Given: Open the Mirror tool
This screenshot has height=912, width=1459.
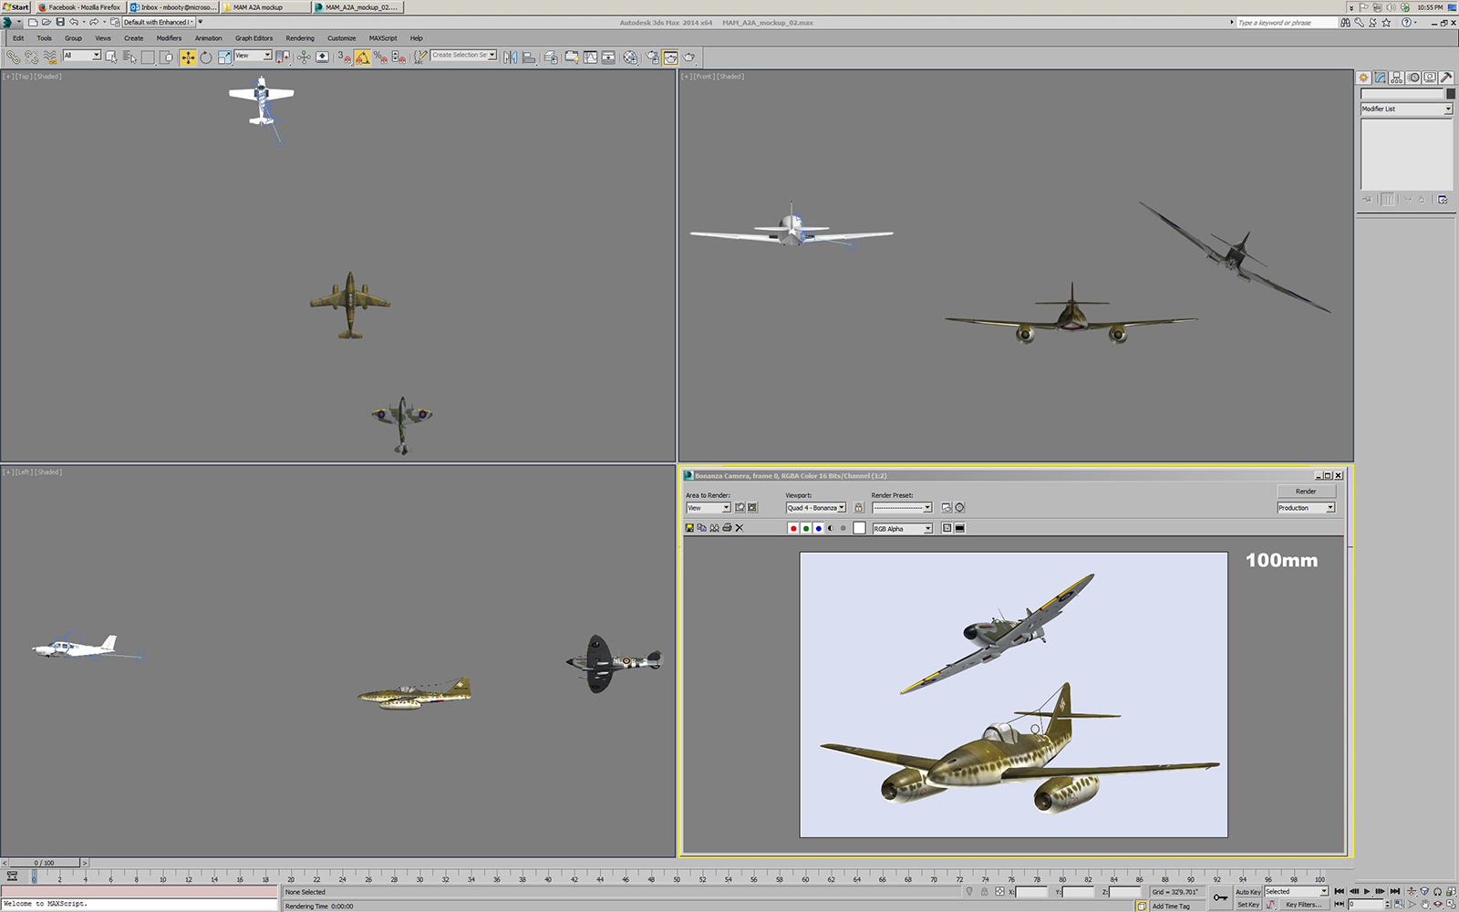Looking at the screenshot, I should tap(510, 57).
